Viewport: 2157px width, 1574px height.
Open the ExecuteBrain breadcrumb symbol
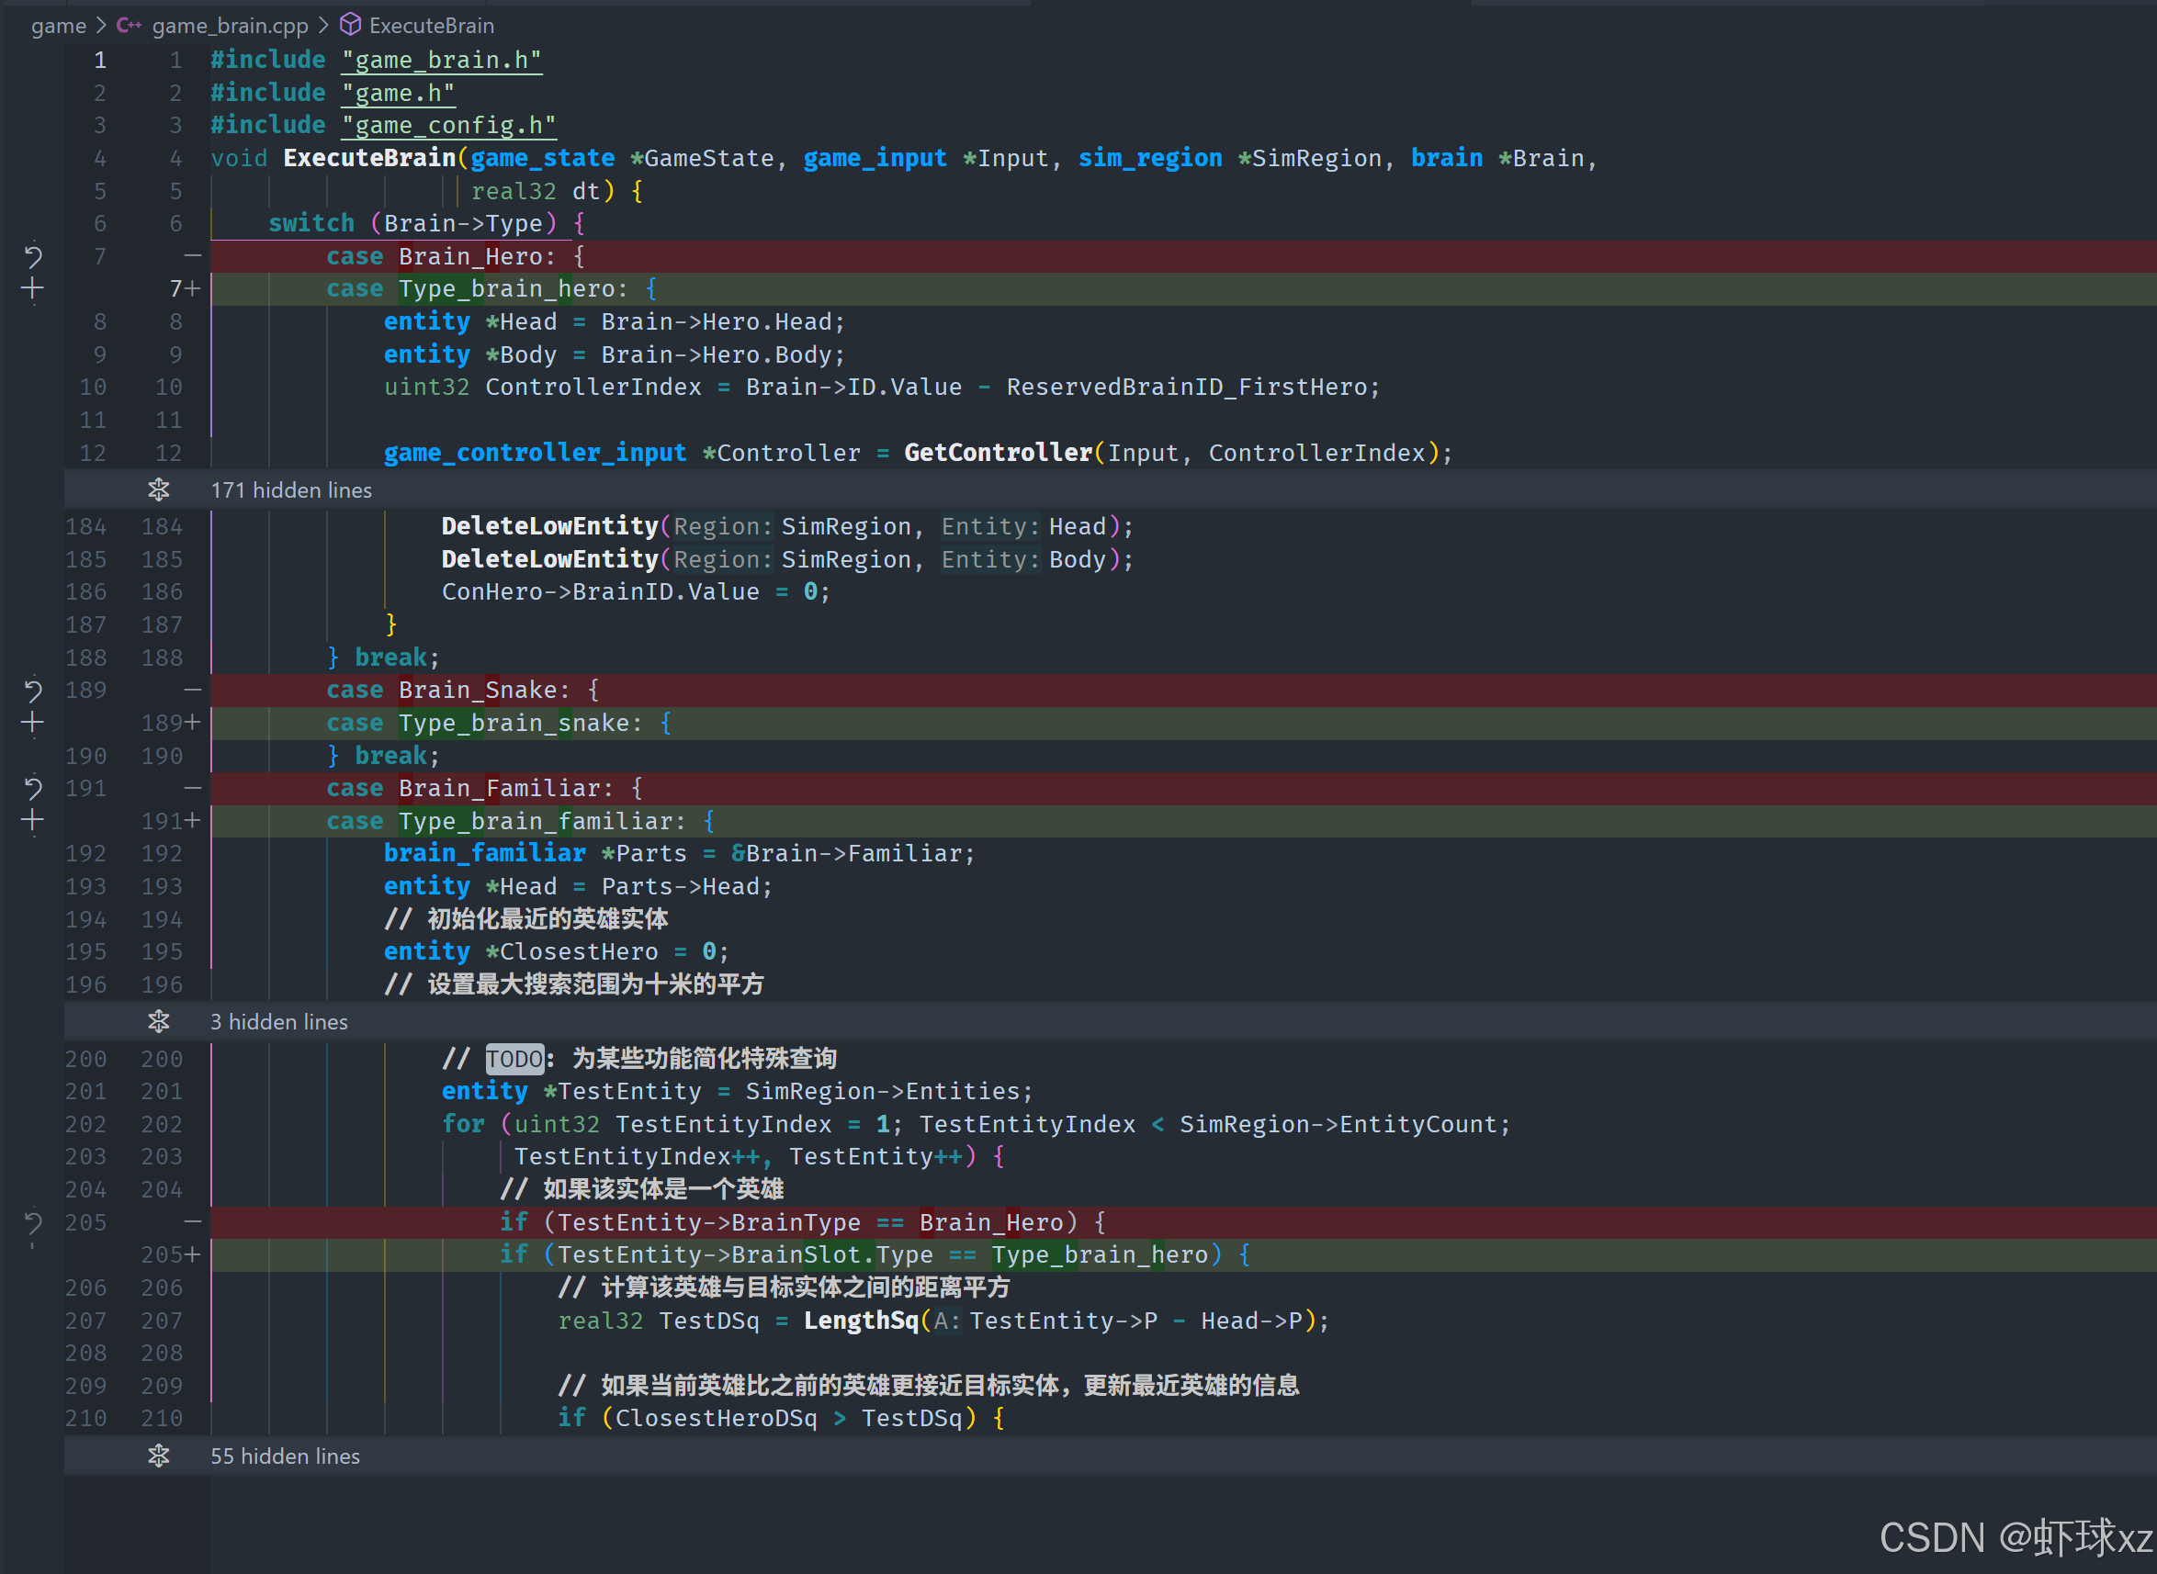click(431, 26)
